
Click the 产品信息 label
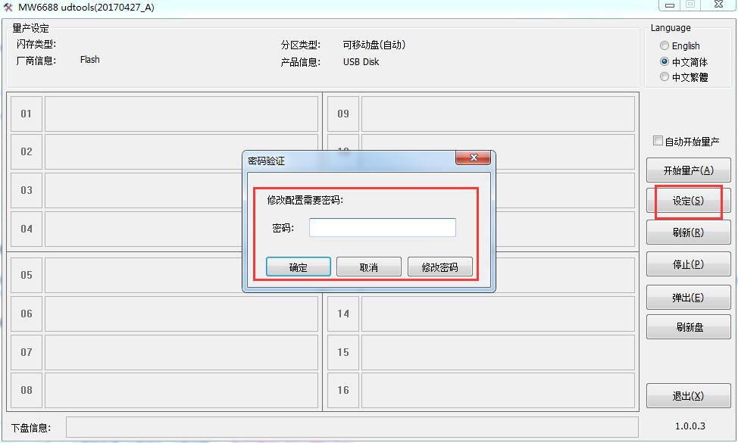pos(301,62)
